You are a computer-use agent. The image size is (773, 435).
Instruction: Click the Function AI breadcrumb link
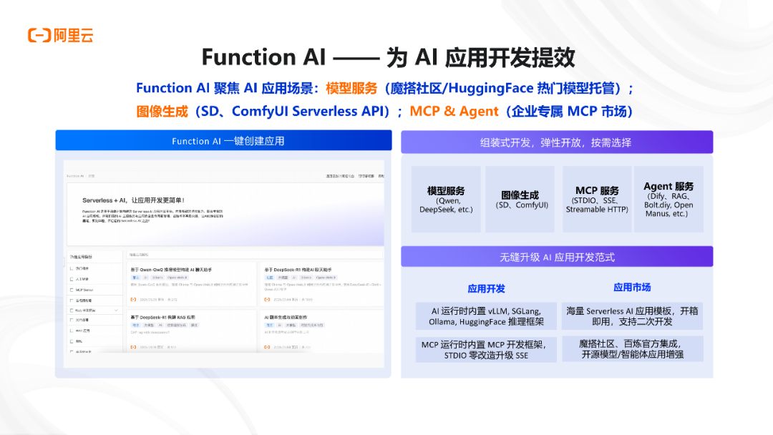pos(75,176)
